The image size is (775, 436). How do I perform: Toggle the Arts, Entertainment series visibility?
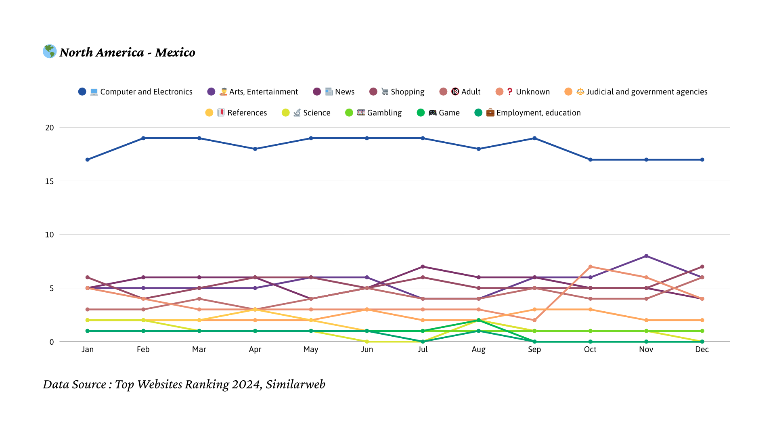click(263, 92)
